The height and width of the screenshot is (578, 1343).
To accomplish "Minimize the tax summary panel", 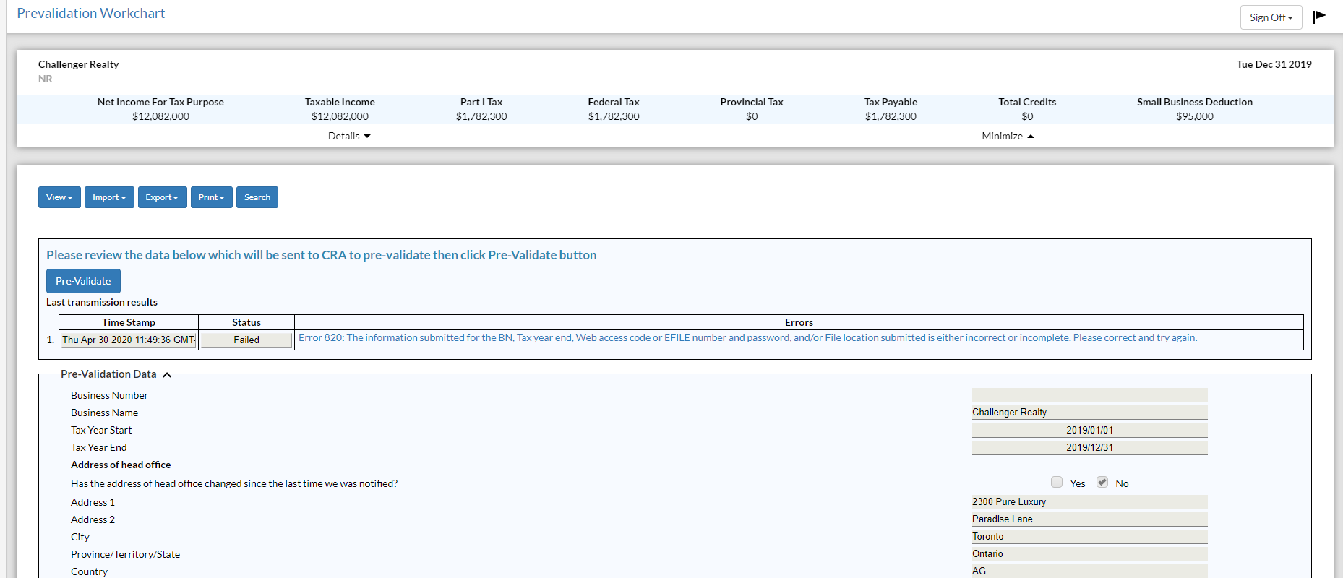I will pyautogui.click(x=1008, y=136).
